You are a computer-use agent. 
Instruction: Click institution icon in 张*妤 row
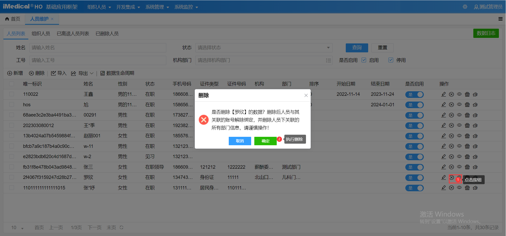(467, 188)
